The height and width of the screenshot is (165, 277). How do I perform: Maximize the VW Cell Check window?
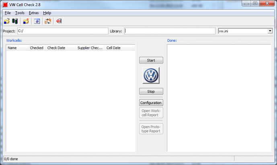click(255, 4)
